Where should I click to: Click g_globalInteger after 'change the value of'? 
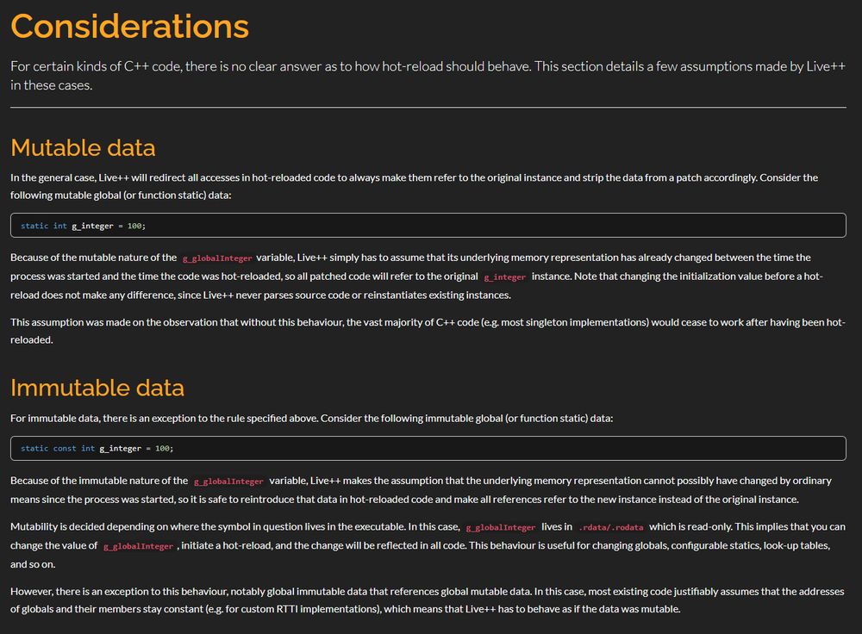click(x=138, y=546)
